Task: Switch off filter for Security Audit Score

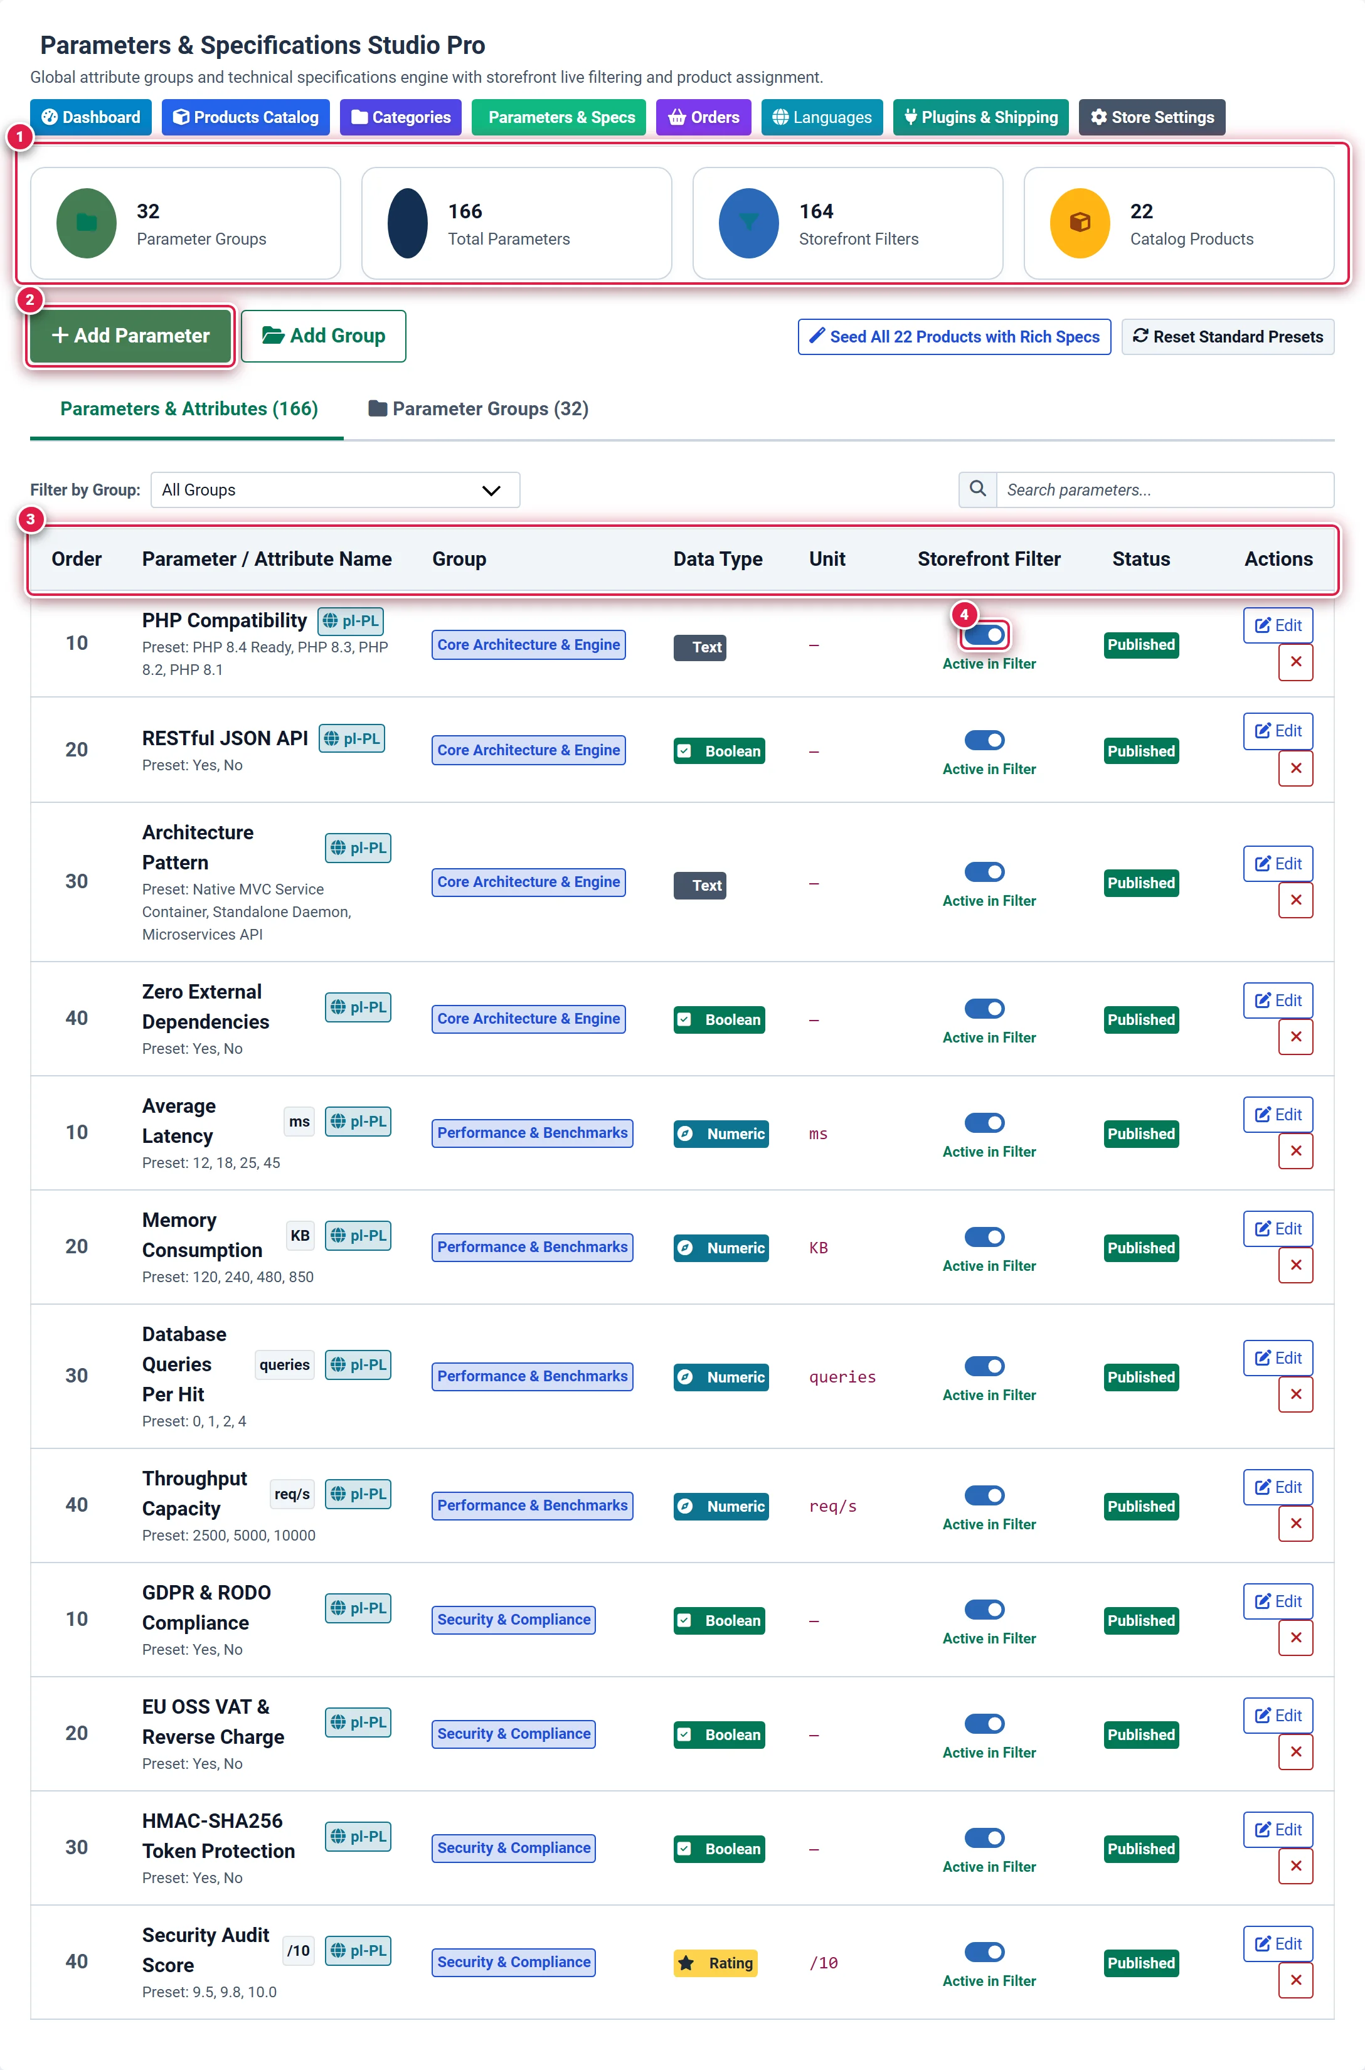Action: coord(985,1951)
